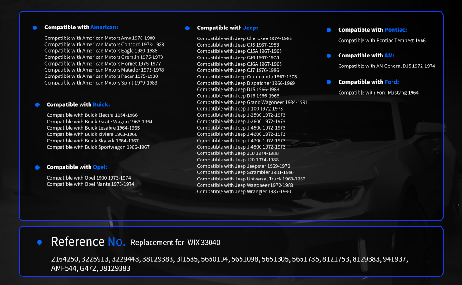
Task: Select the AM General DJ5 1972-1974 line
Action: click(x=387, y=66)
